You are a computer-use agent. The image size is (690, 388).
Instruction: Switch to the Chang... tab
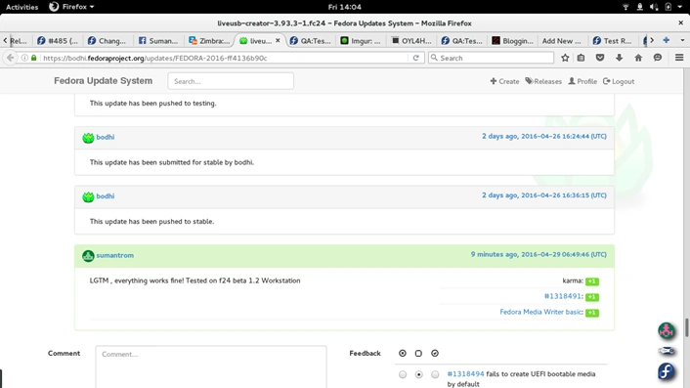click(x=107, y=40)
